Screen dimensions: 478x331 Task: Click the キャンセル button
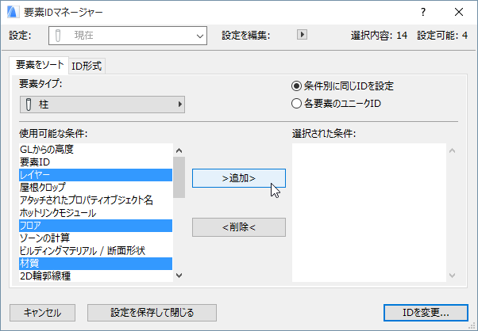click(x=43, y=312)
